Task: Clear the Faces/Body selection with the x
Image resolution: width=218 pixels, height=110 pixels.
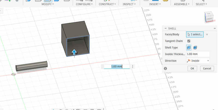Action: click(207, 35)
